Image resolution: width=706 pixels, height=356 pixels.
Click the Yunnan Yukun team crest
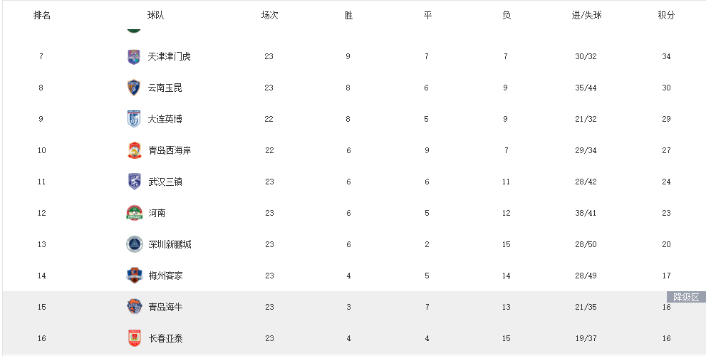[134, 88]
